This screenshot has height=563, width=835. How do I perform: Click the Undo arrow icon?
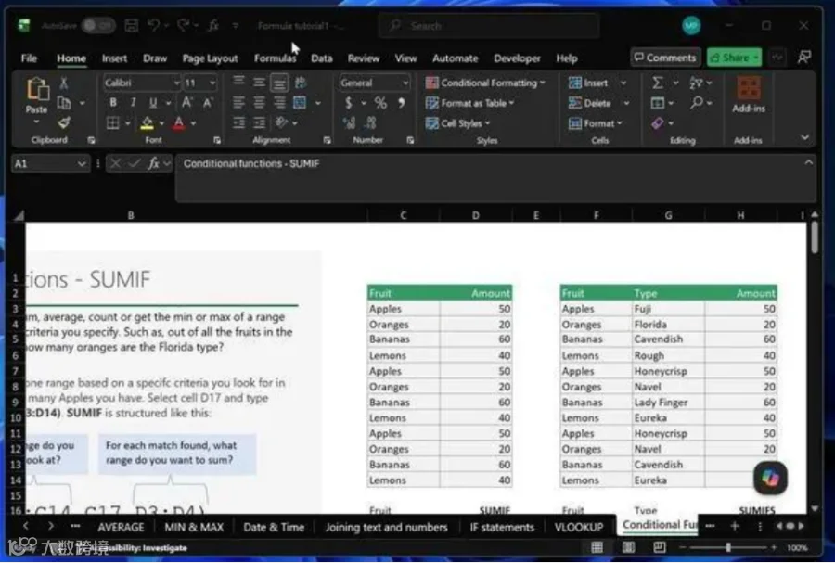(154, 25)
